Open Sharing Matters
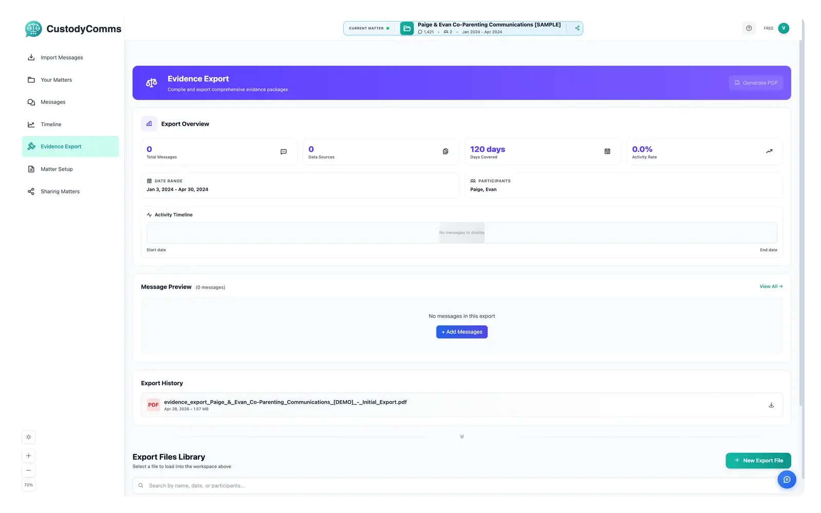 point(70,191)
